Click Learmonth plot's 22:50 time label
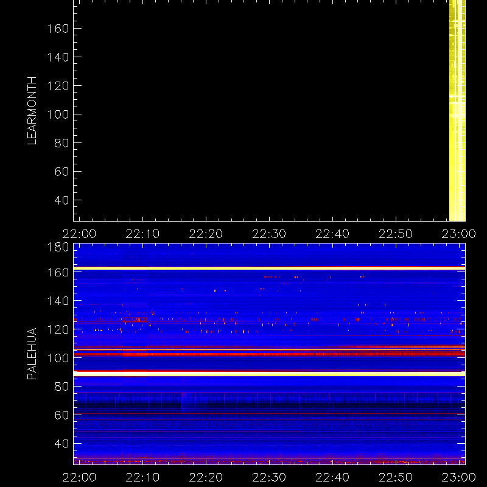The height and width of the screenshot is (487, 487). pyautogui.click(x=396, y=234)
